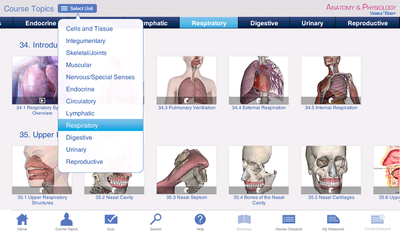Choose Cells and Tissue from unit list
Image resolution: width=400 pixels, height=234 pixels.
[89, 29]
